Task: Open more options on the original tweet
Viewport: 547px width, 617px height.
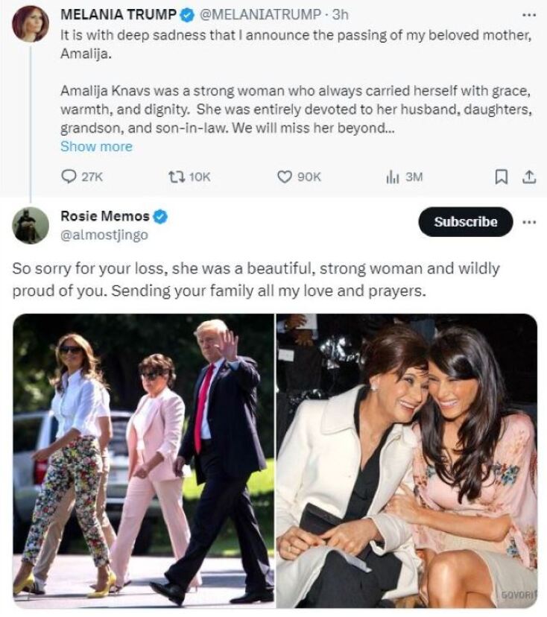Action: click(528, 14)
